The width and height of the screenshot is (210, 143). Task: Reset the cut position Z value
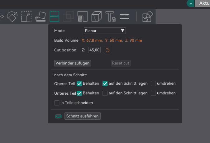click(x=107, y=50)
